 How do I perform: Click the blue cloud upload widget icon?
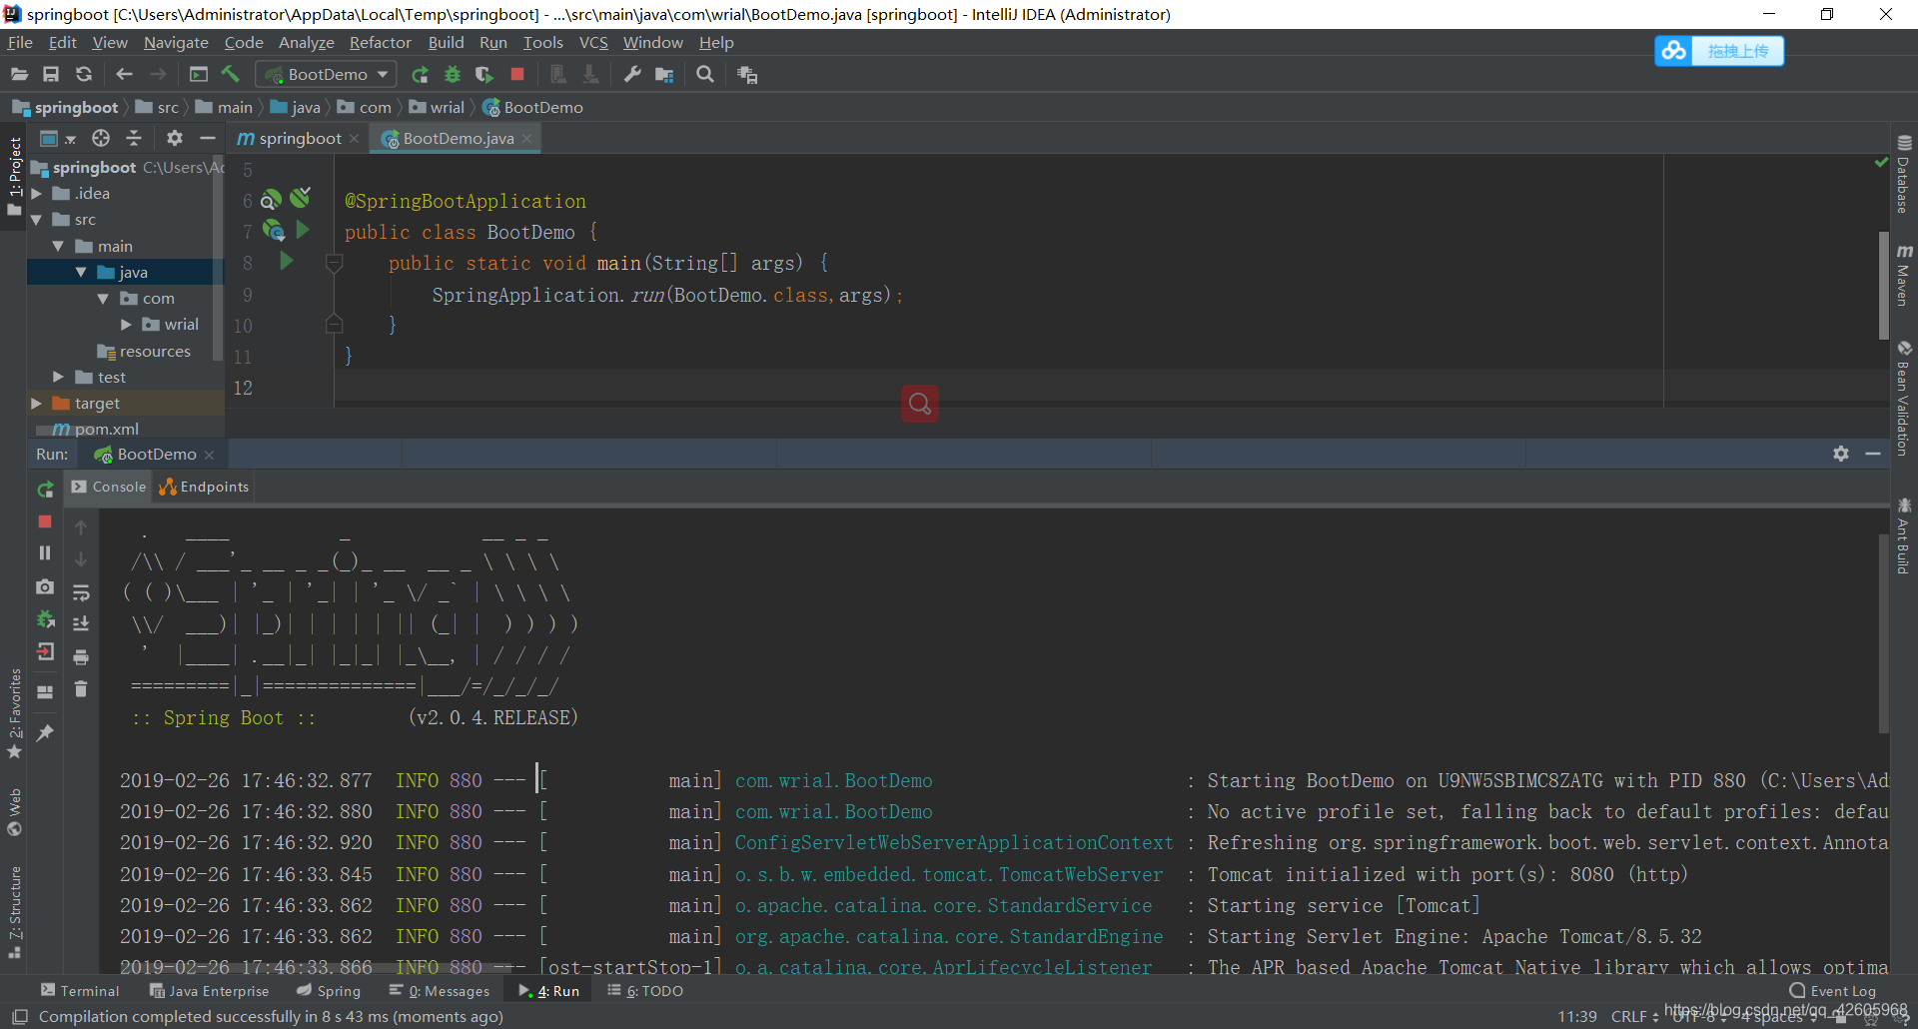pyautogui.click(x=1674, y=51)
